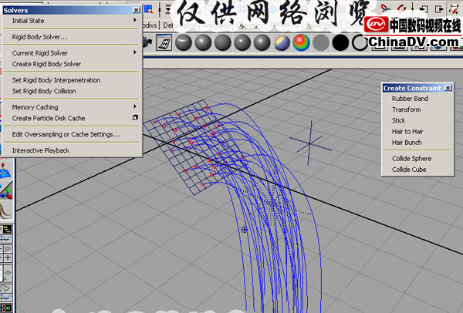This screenshot has height=313, width=463.
Task: Click the black ring Use Background shader icon
Action: tap(360, 43)
